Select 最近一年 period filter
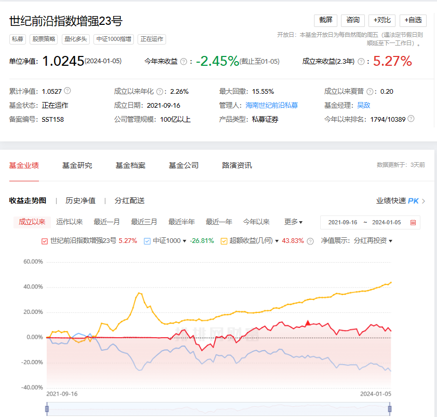Image resolution: width=437 pixels, height=417 pixels. 219,222
